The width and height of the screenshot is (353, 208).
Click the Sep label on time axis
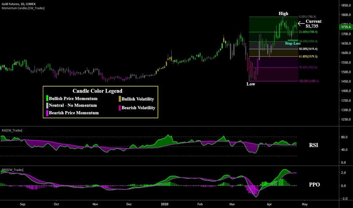point(22,204)
